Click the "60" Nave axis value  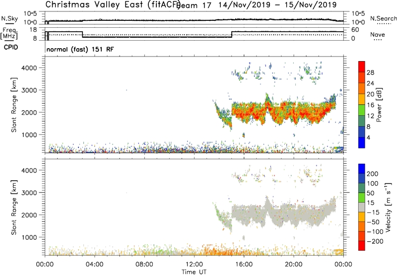(355, 30)
